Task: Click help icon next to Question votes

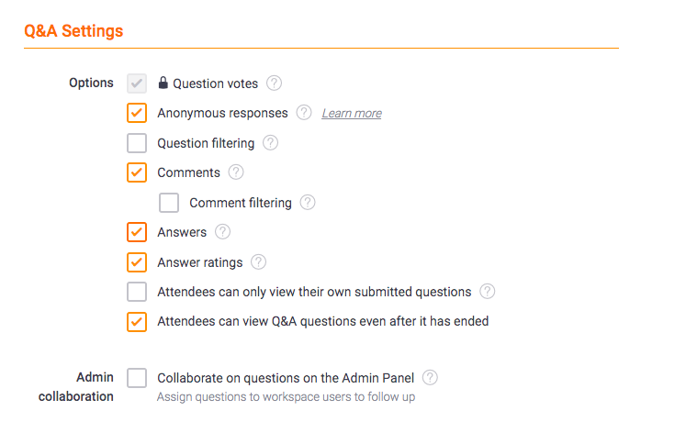Action: [274, 83]
